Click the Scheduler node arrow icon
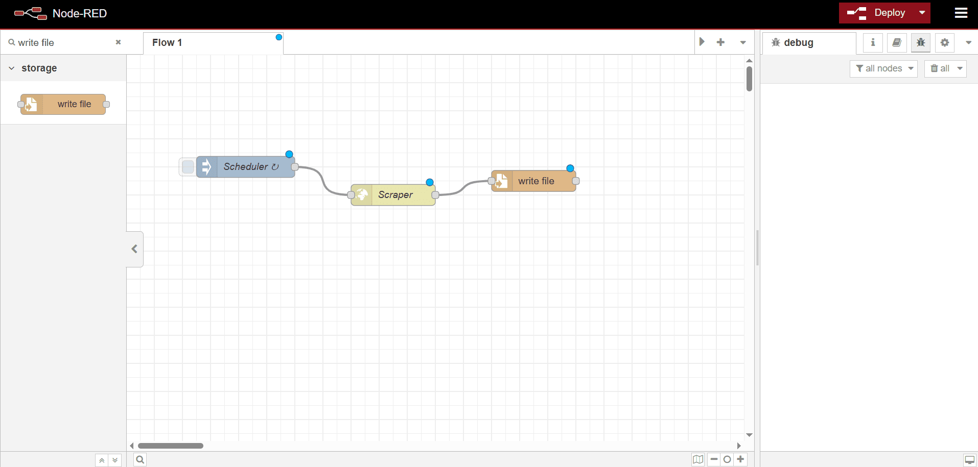 click(x=206, y=167)
